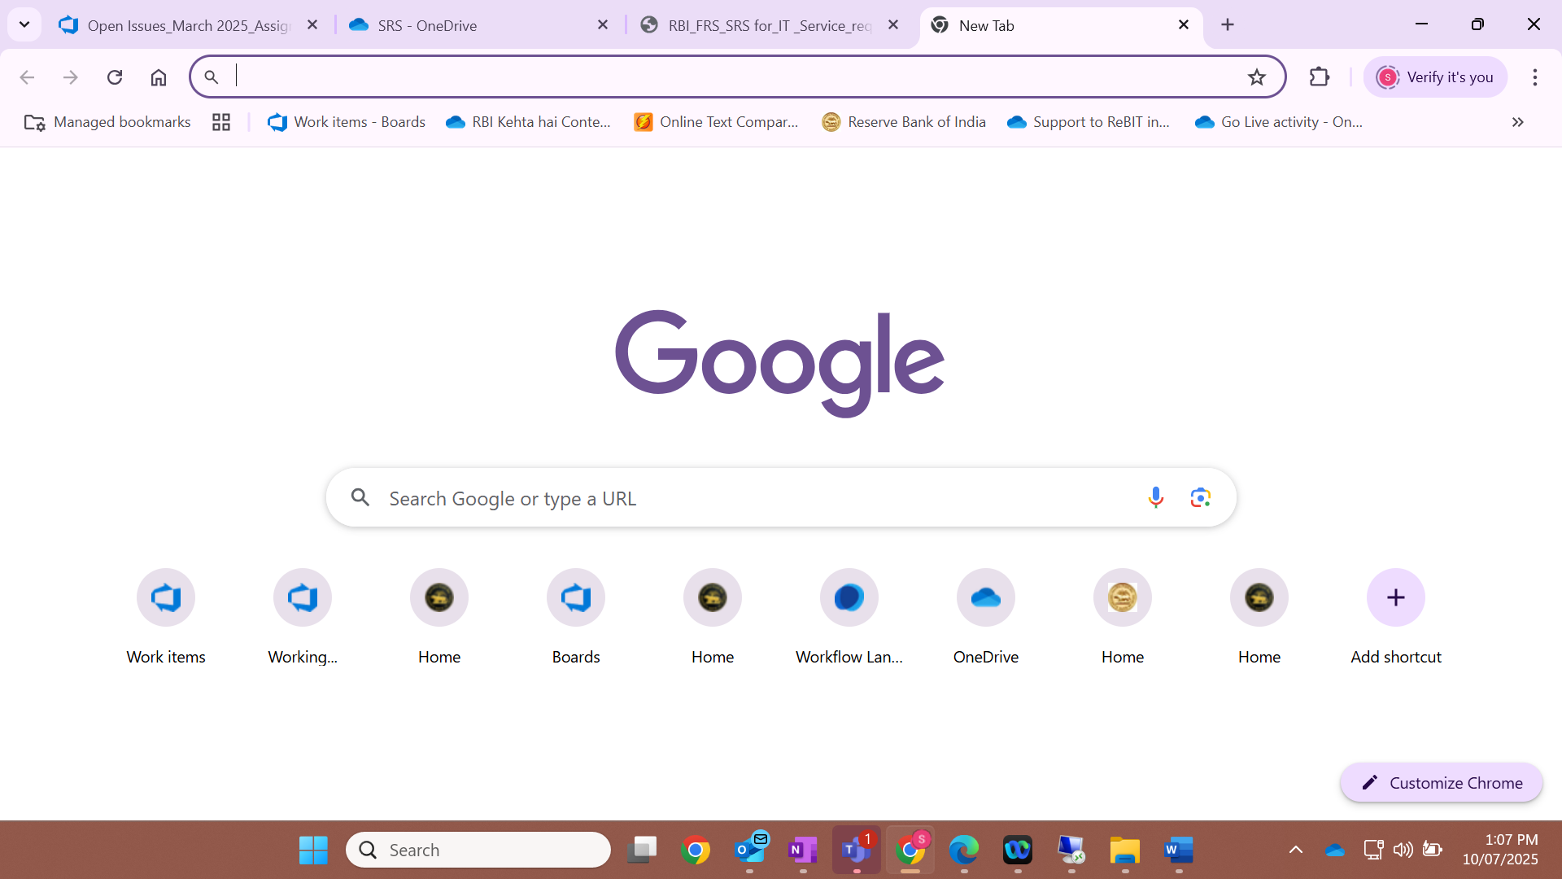Click the Home button in toolbar
1562x879 pixels.
[158, 77]
